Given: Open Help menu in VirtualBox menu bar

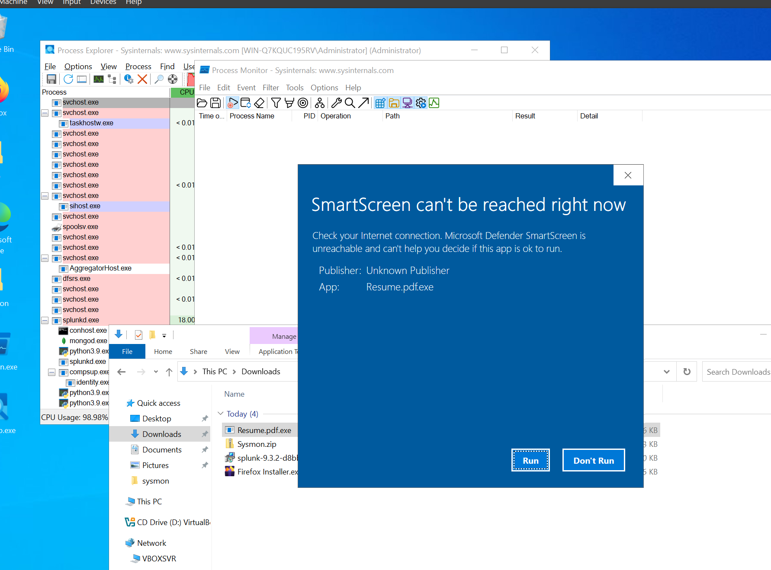Looking at the screenshot, I should click(134, 3).
